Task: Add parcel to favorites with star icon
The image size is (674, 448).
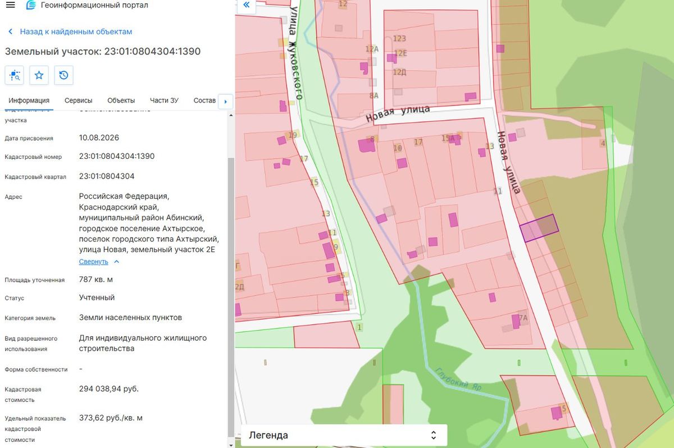Action: (39, 75)
